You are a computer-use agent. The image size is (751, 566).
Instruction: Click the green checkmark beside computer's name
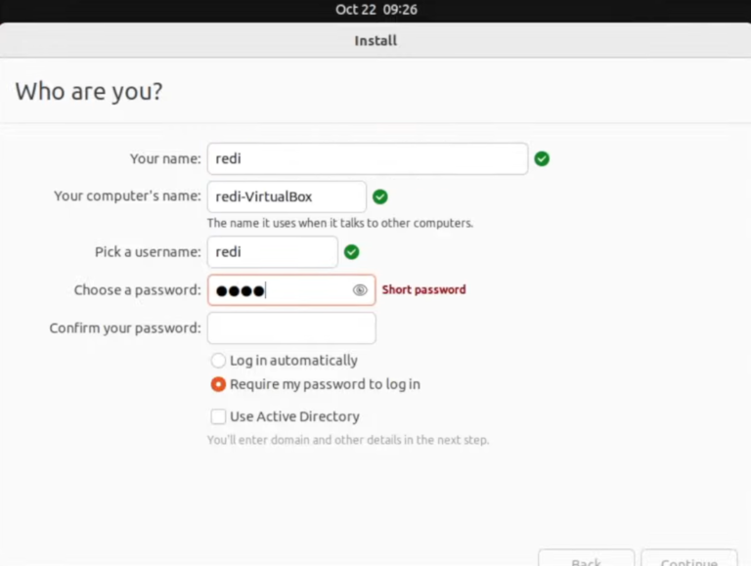(x=380, y=196)
